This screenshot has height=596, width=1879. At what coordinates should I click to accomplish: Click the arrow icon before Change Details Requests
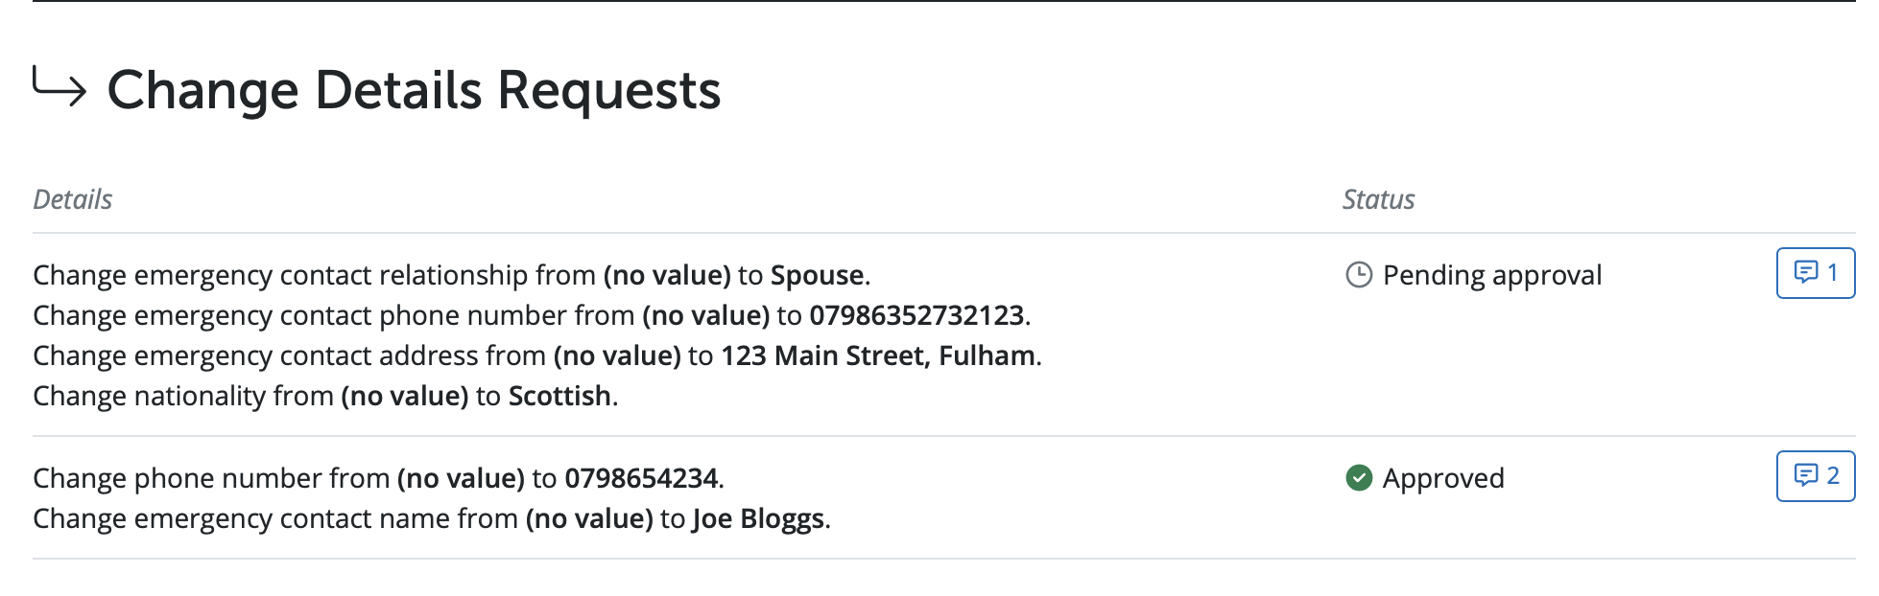[59, 84]
